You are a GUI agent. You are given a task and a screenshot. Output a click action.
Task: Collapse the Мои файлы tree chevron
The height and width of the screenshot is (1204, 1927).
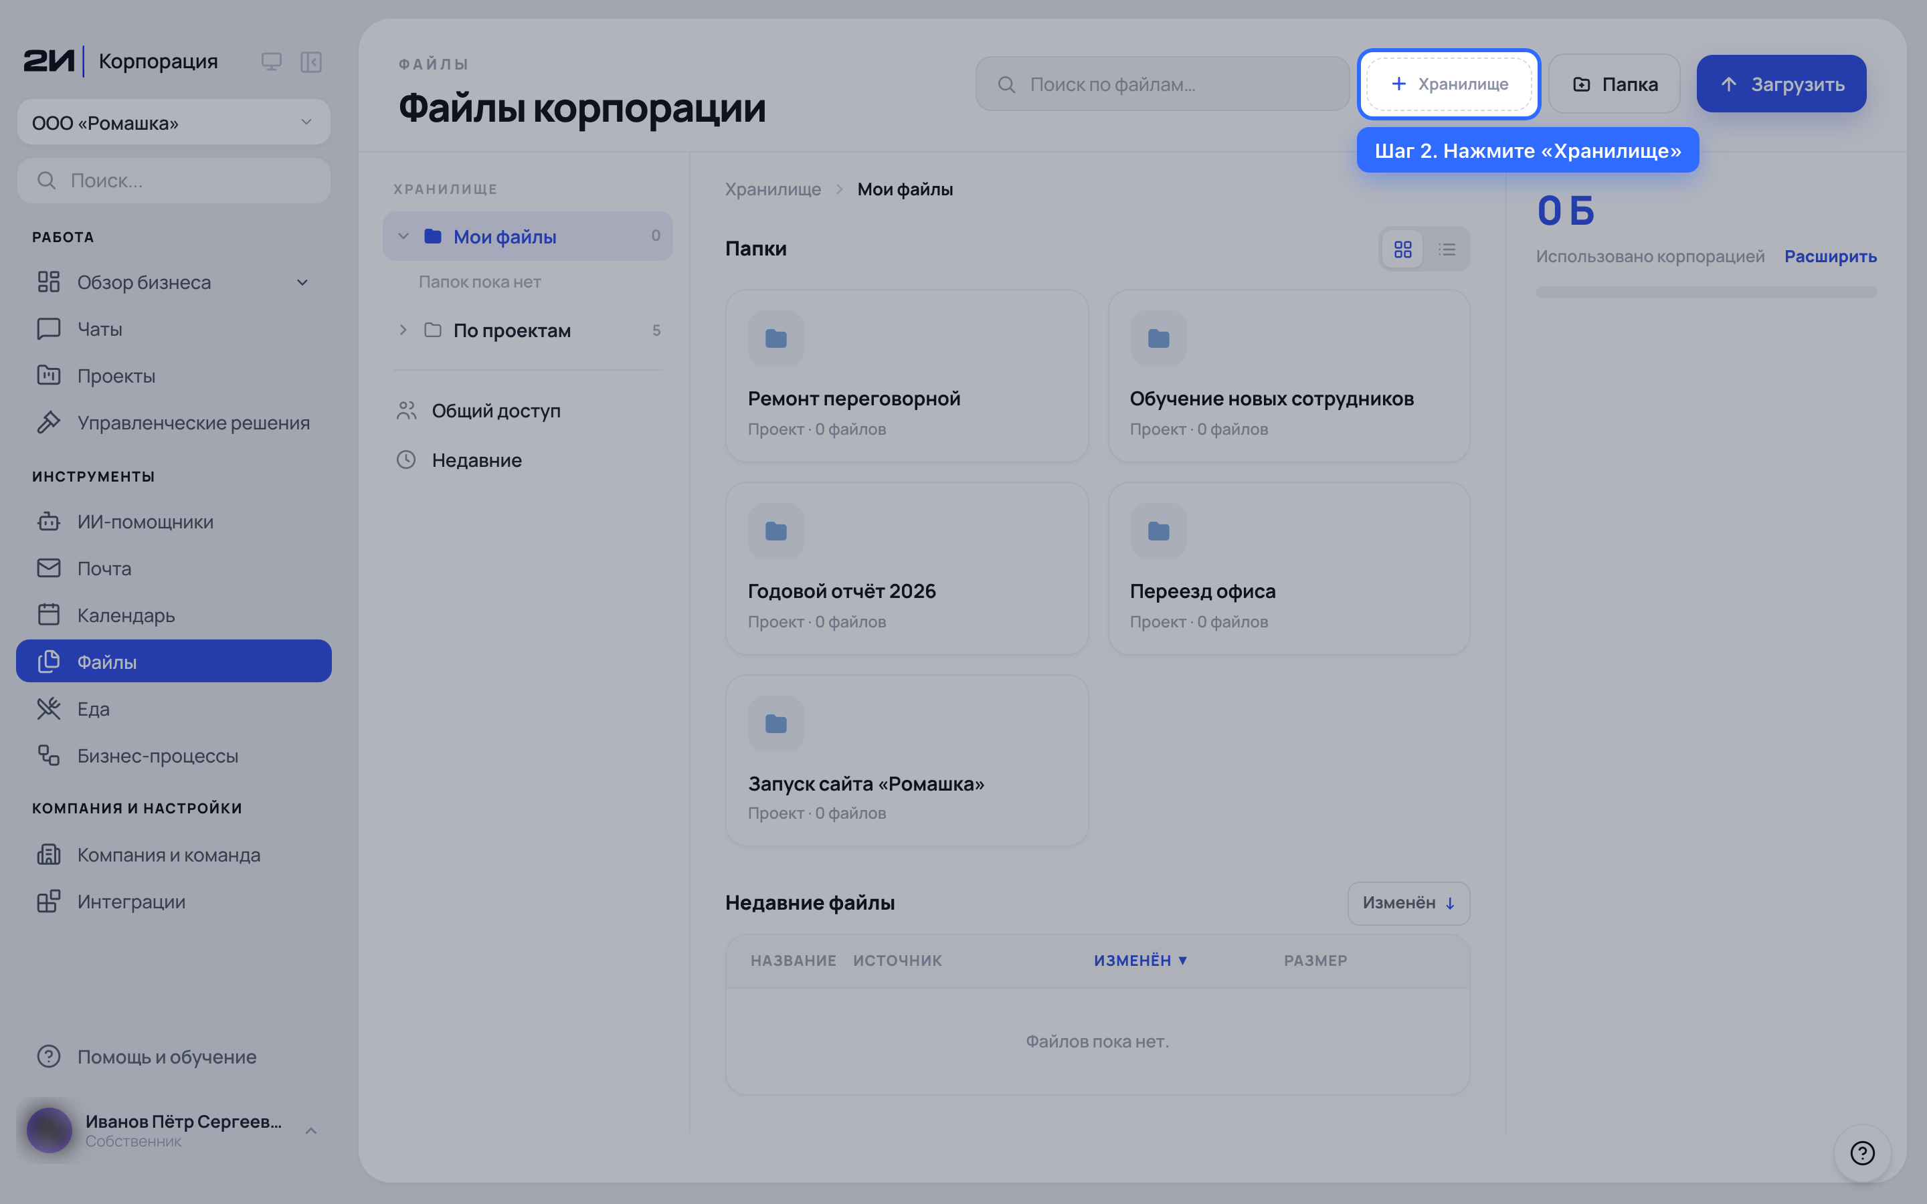403,237
